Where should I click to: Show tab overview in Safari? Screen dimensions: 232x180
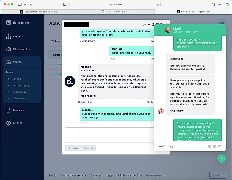tap(227, 4)
